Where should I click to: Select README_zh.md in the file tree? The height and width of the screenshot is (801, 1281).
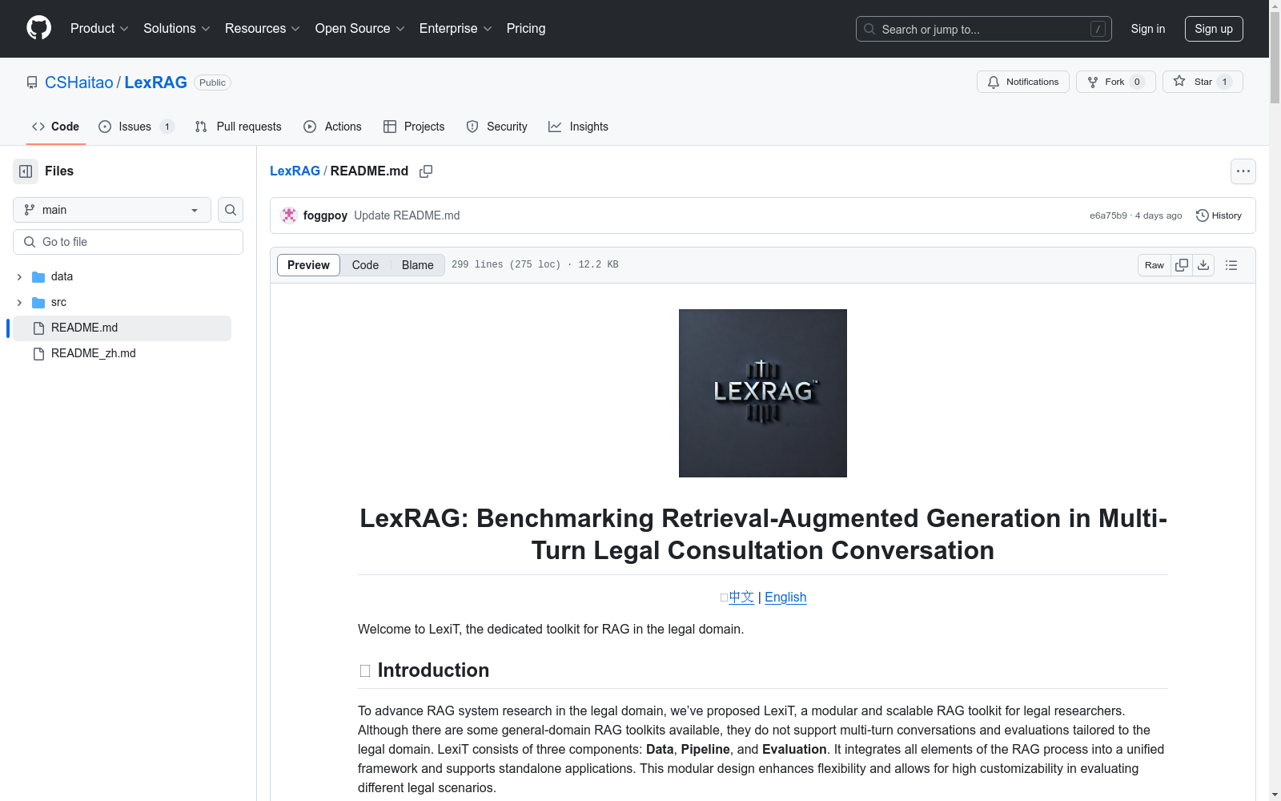tap(122, 353)
